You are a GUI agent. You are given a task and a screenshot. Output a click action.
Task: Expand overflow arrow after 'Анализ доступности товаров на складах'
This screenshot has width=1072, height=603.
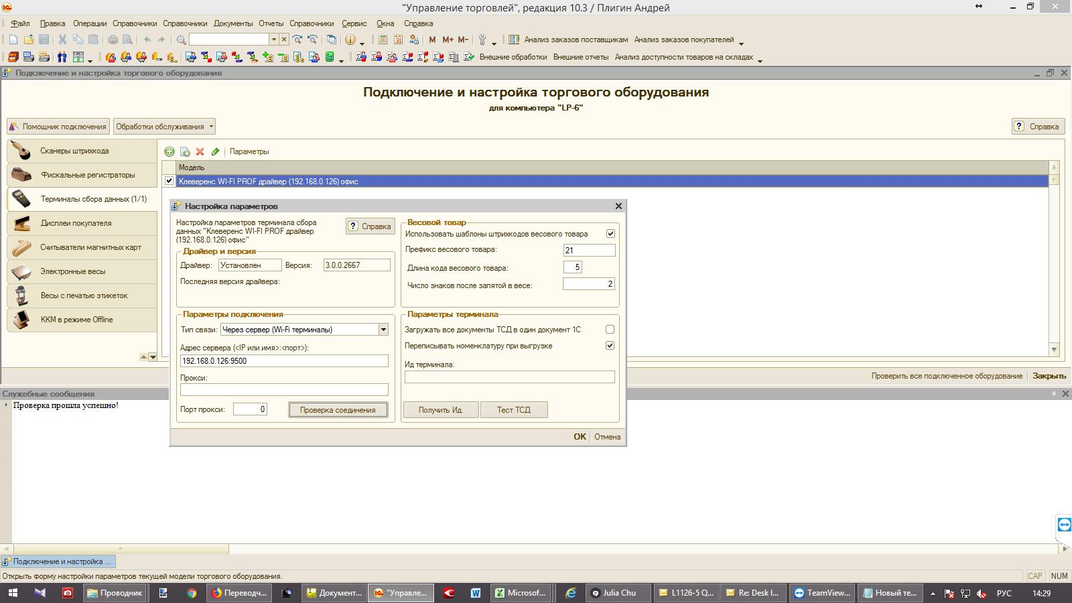pyautogui.click(x=760, y=60)
